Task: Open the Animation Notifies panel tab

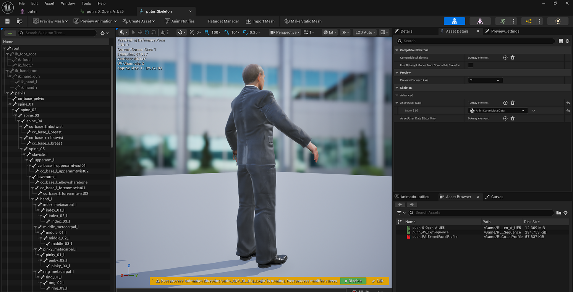Action: 412,197
